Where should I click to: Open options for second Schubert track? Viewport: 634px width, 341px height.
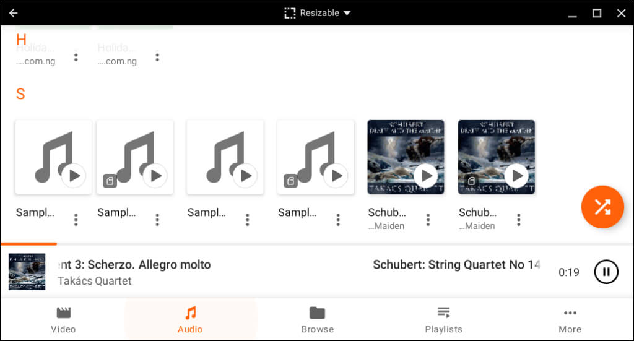coord(519,219)
